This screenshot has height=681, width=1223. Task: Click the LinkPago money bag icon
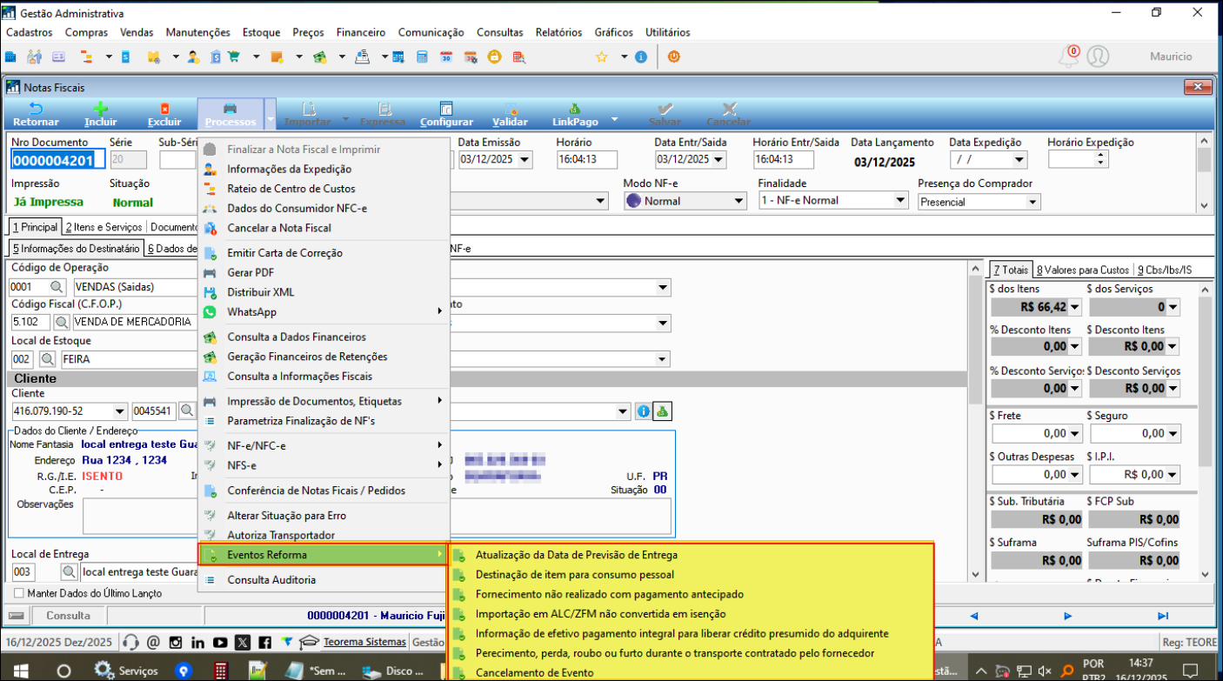[574, 110]
